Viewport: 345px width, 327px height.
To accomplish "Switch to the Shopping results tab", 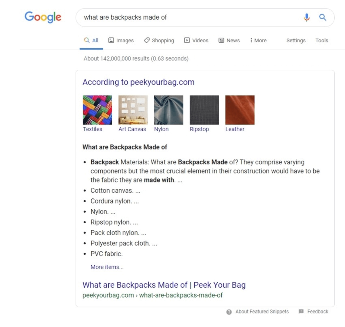I will (159, 40).
